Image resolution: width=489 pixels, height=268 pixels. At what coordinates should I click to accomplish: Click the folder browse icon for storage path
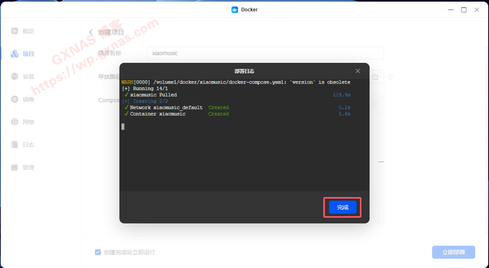click(x=375, y=77)
